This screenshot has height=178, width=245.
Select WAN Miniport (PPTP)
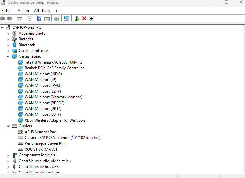click(x=43, y=109)
